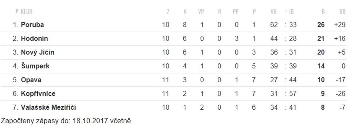
Task: Select the Z column header
Action: pos(168,12)
